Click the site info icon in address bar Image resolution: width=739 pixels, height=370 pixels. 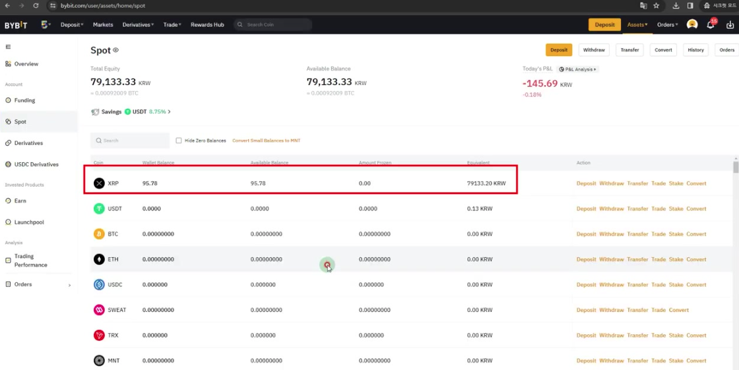pyautogui.click(x=52, y=6)
